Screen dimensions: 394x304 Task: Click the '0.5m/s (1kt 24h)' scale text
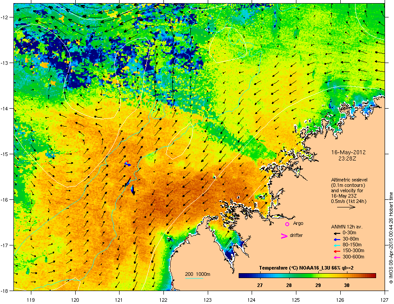point(348,201)
